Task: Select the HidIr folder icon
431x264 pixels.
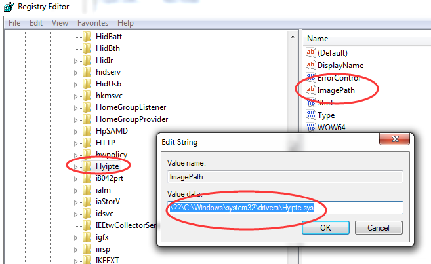Action: 87,60
